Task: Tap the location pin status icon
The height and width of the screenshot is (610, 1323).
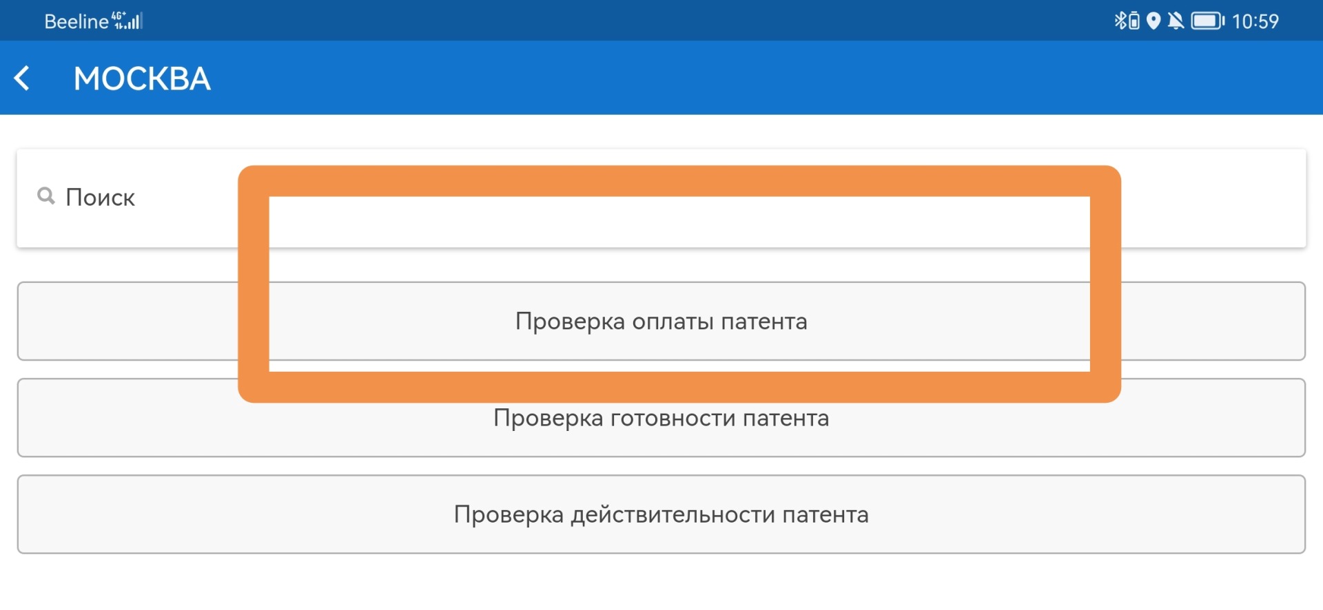Action: coord(1153,21)
